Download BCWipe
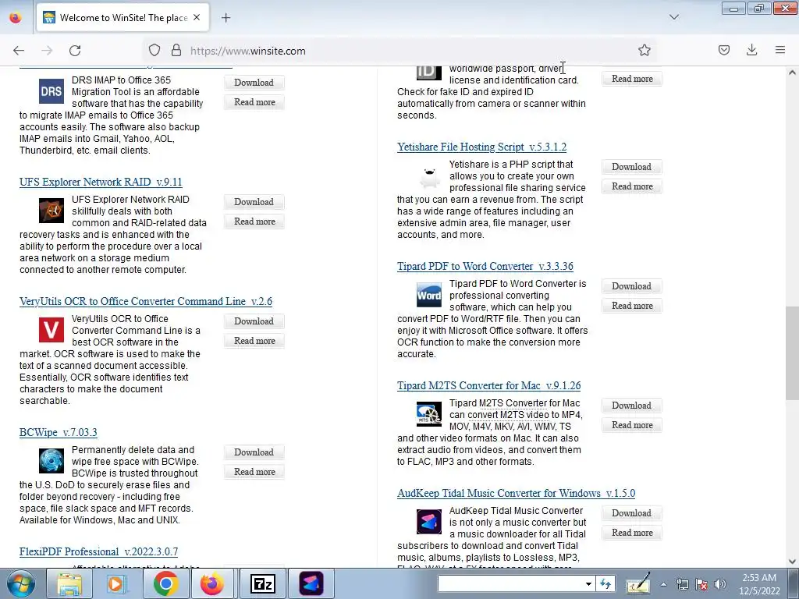The height and width of the screenshot is (599, 799). coord(254,452)
